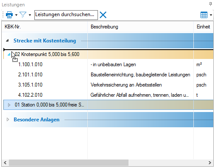Image resolution: width=215 pixels, height=168 pixels.
Task: Select the Strecke mit Kostenteilung heading
Action: [45, 41]
